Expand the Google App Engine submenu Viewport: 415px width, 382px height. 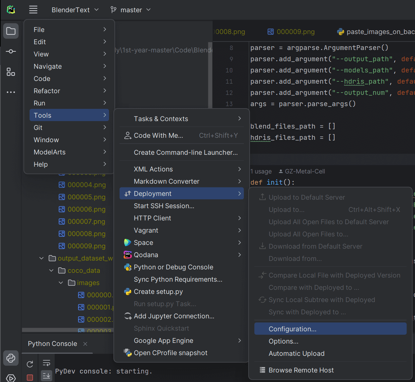(x=182, y=341)
